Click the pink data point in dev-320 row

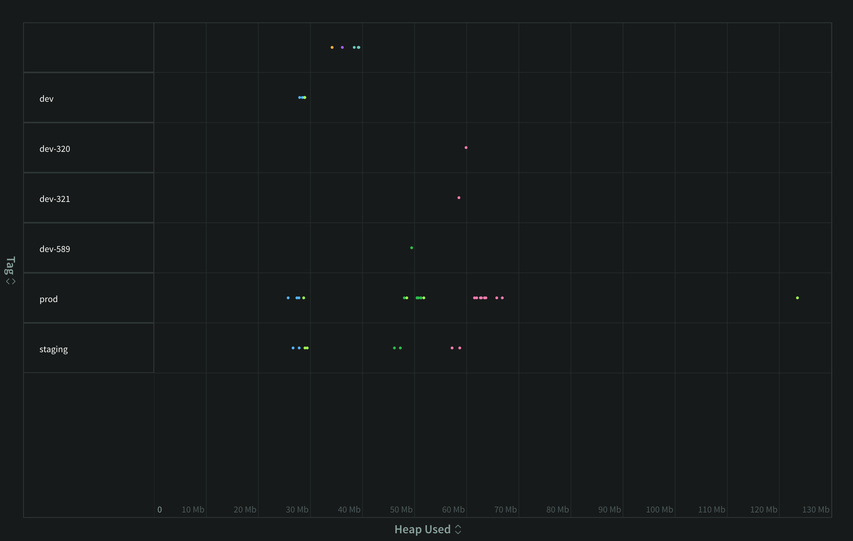pos(466,148)
